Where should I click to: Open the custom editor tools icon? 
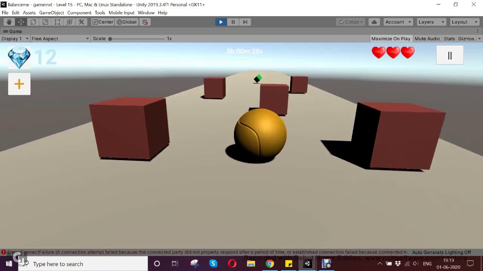82,22
